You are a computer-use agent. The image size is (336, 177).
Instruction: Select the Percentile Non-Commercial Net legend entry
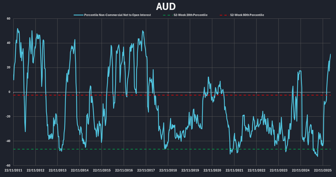tap(117, 15)
